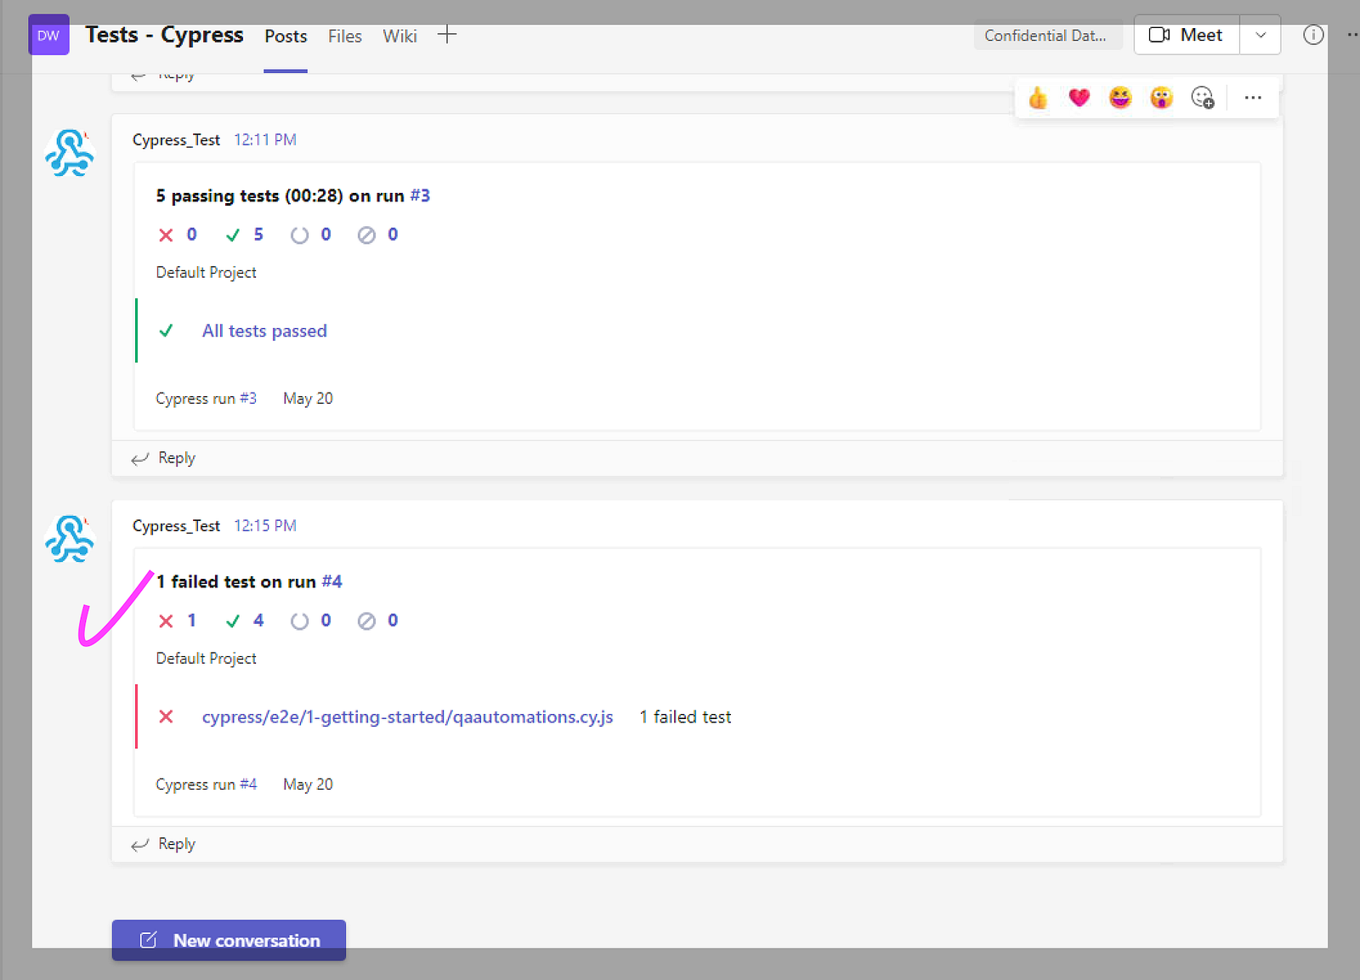Open more options ellipsis on message
The width and height of the screenshot is (1360, 980).
(1253, 98)
